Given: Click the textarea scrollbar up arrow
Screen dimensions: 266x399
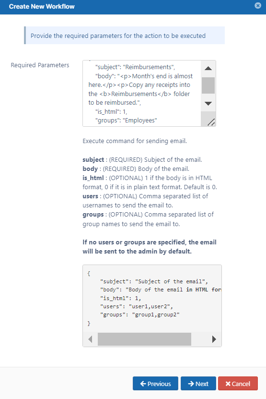Looking at the screenshot, I should (x=208, y=68).
